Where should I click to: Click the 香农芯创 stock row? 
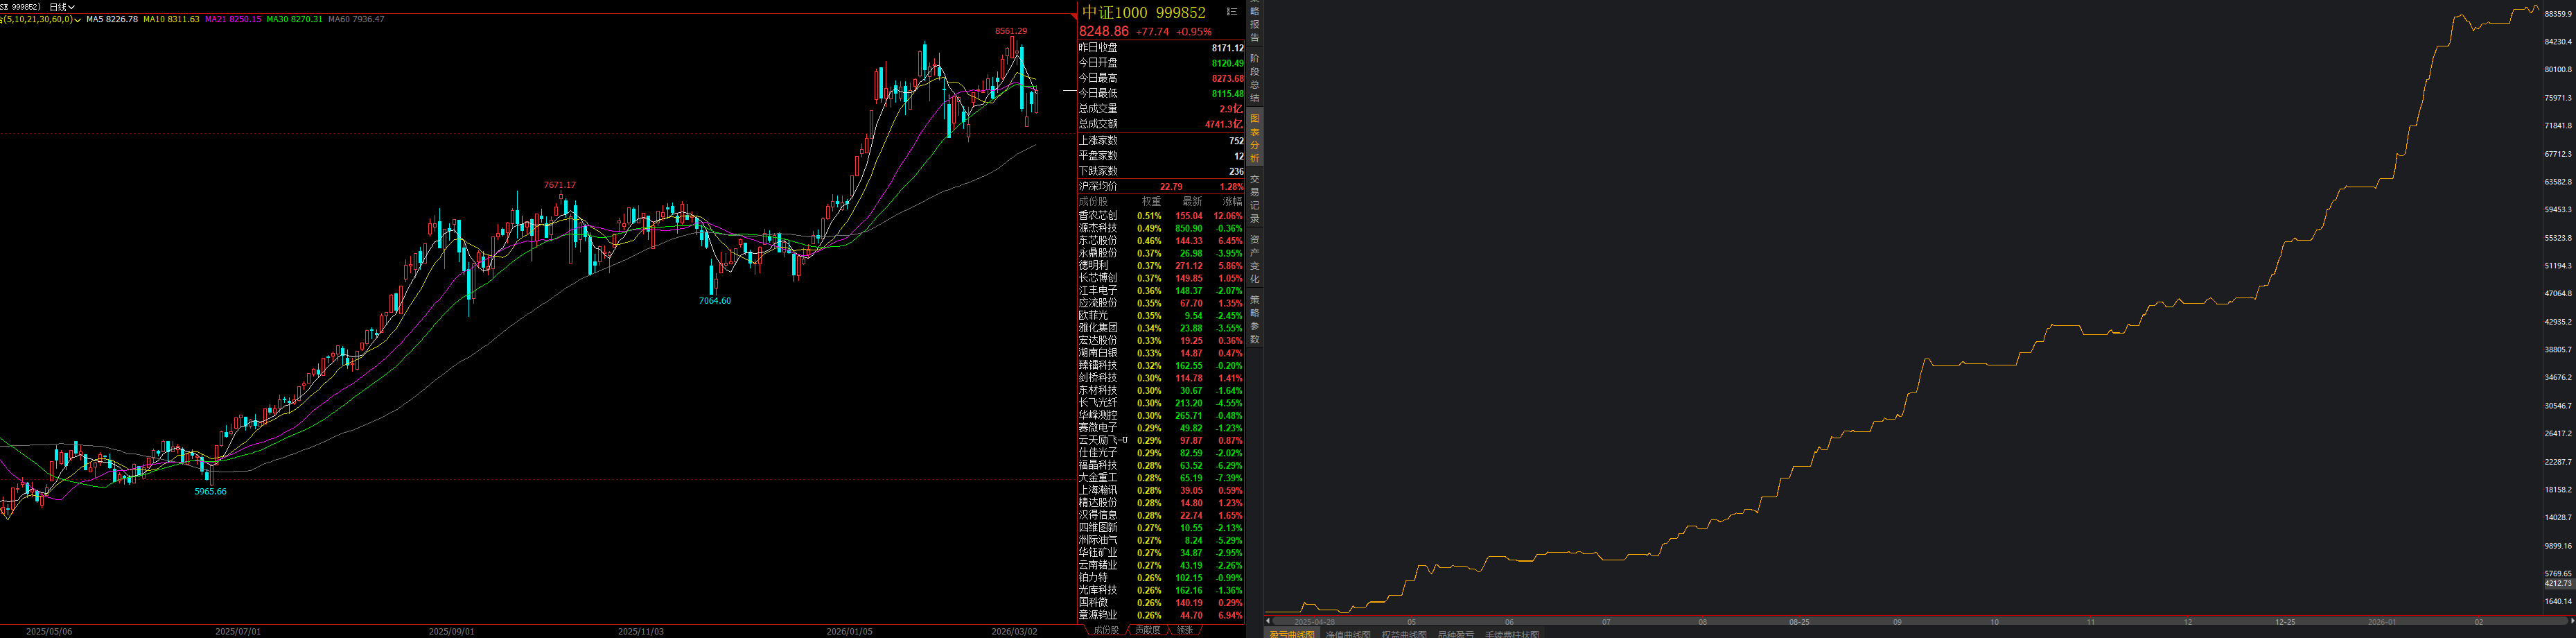(x=1098, y=216)
